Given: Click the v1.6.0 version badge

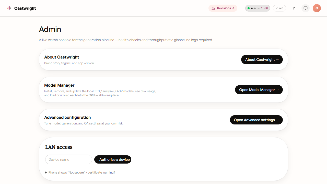Looking at the screenshot, I should [x=279, y=8].
